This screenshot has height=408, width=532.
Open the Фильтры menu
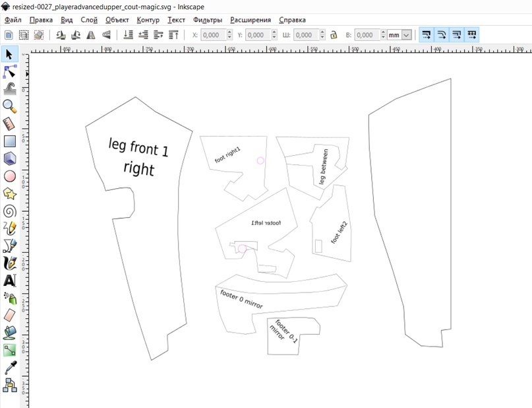(x=207, y=20)
